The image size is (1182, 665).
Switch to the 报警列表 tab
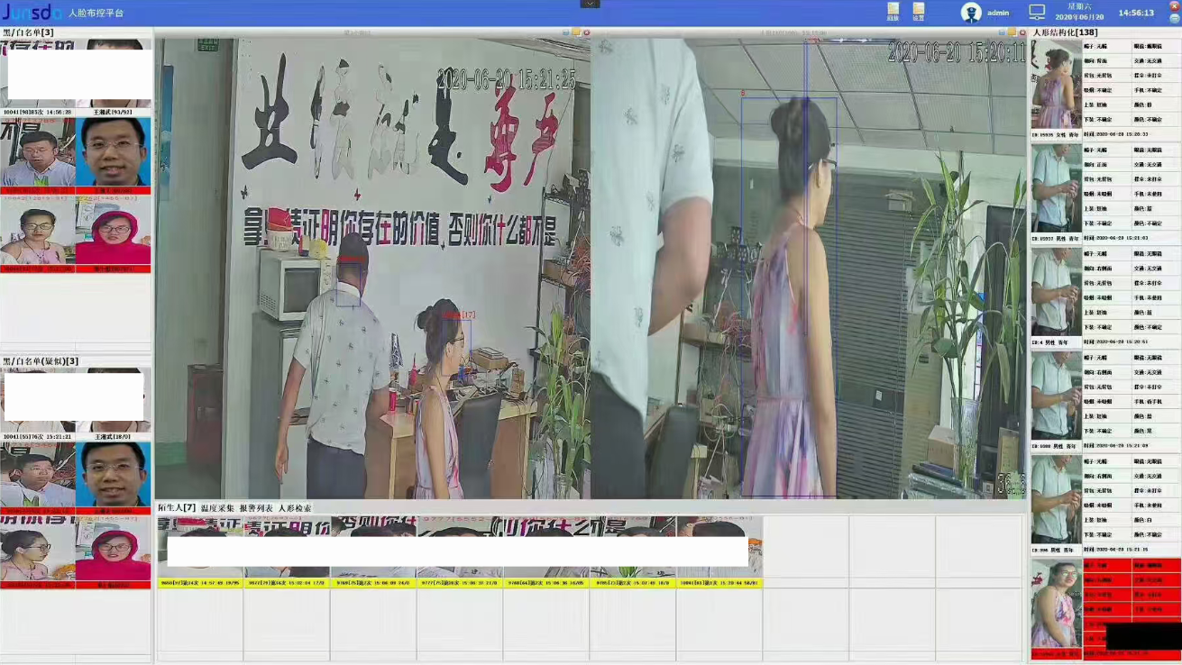256,508
